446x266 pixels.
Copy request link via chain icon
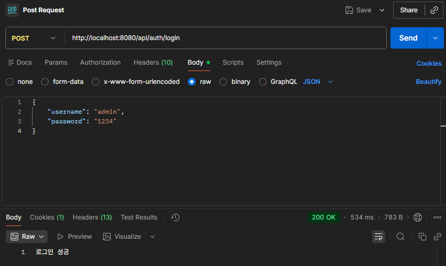(x=434, y=10)
